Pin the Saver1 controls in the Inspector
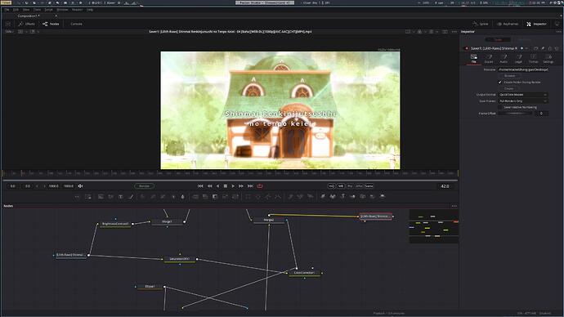 pos(543,48)
